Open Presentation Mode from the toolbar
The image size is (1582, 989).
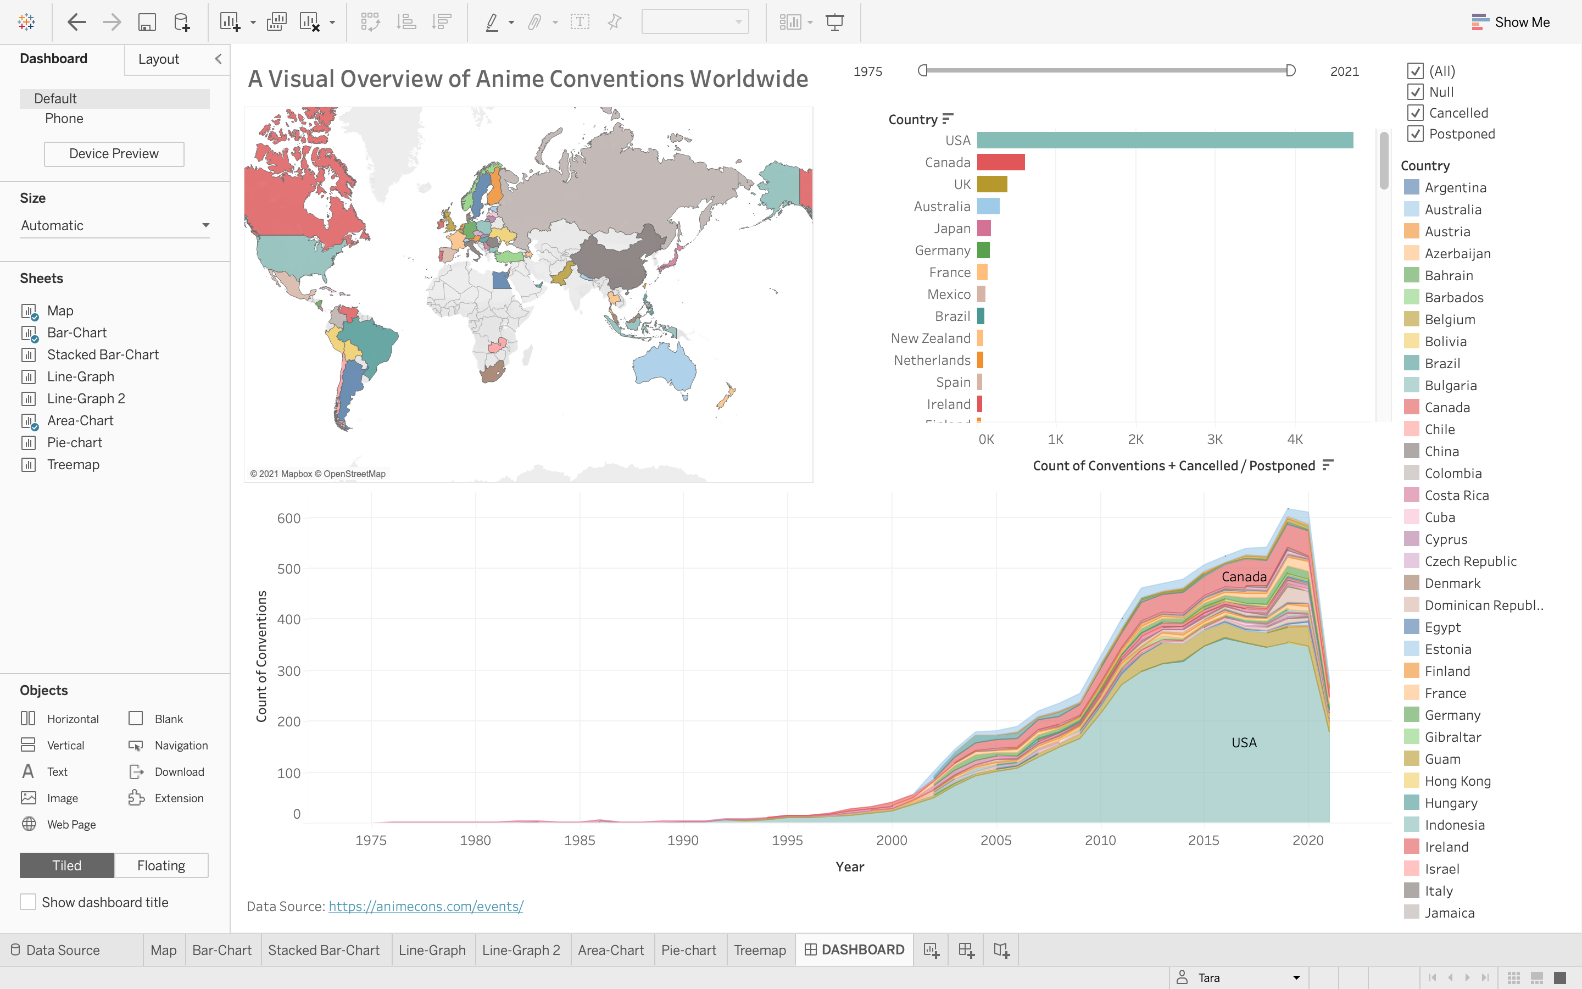pyautogui.click(x=835, y=22)
